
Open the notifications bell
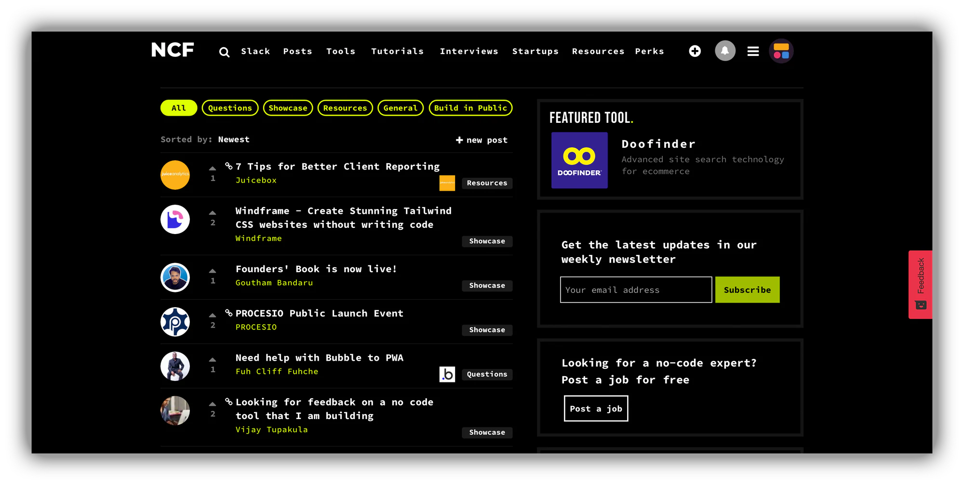pos(725,51)
